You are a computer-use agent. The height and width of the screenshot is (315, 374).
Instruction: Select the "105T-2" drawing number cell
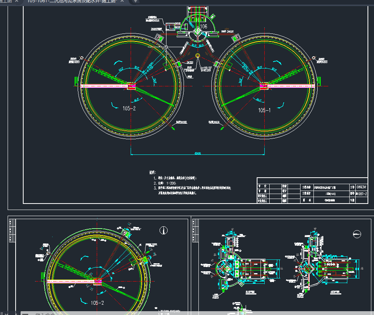click(x=361, y=194)
